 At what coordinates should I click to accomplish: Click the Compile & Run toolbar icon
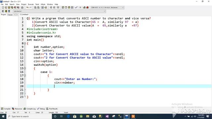pos(69,8)
